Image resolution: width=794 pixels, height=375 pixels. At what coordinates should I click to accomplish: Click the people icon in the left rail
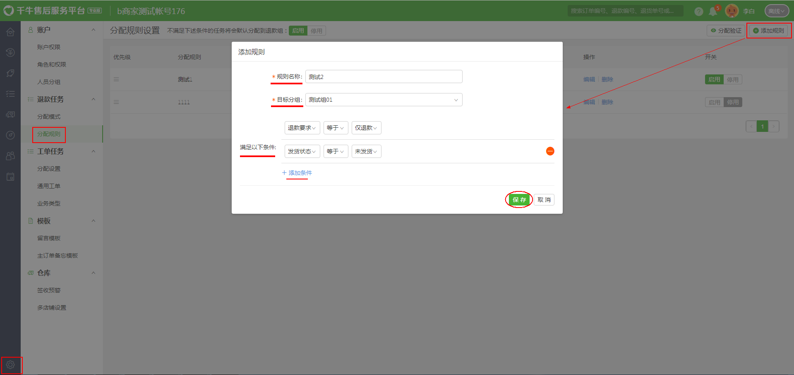[10, 156]
